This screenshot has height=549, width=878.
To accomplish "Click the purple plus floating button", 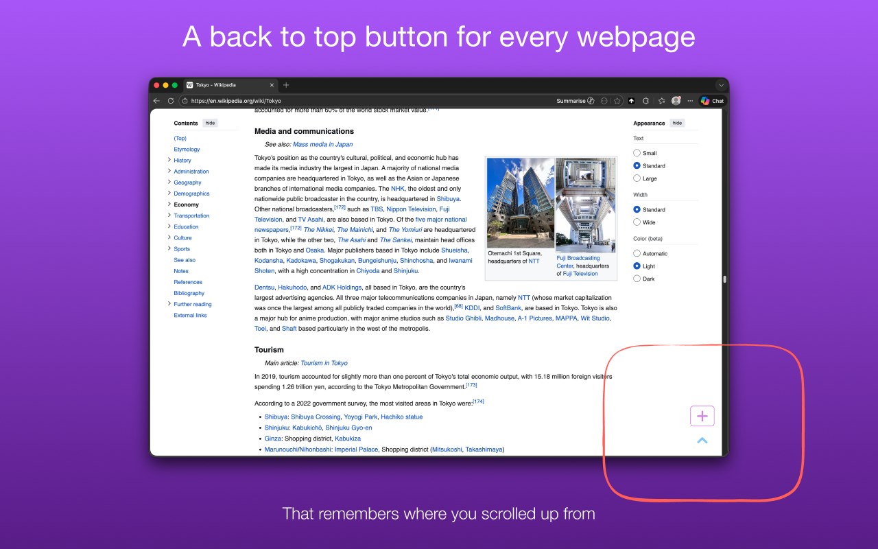I will [702, 416].
